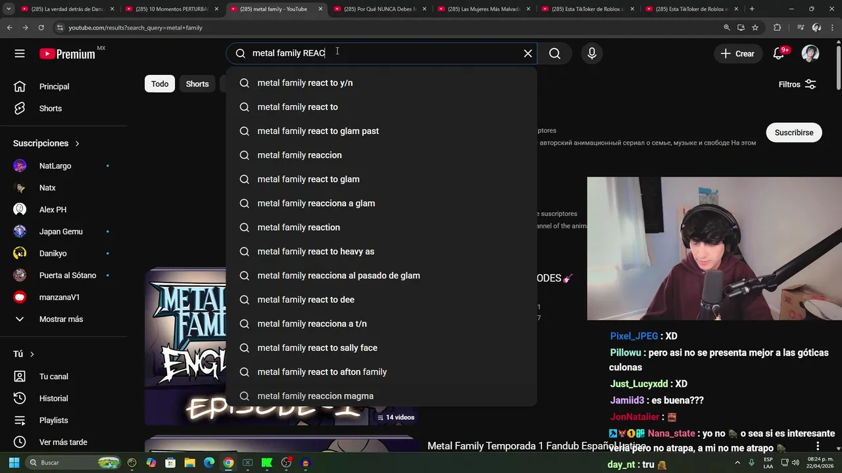This screenshot has height=473, width=842.
Task: Open Chrome three-dot menu
Action: 832,28
